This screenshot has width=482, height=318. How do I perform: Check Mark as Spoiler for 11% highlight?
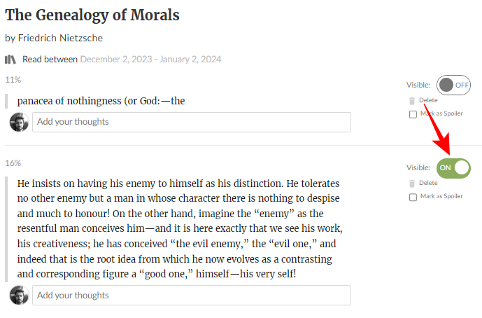[413, 113]
